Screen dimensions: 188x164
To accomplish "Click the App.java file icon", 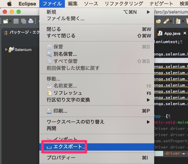I will point(160,33).
